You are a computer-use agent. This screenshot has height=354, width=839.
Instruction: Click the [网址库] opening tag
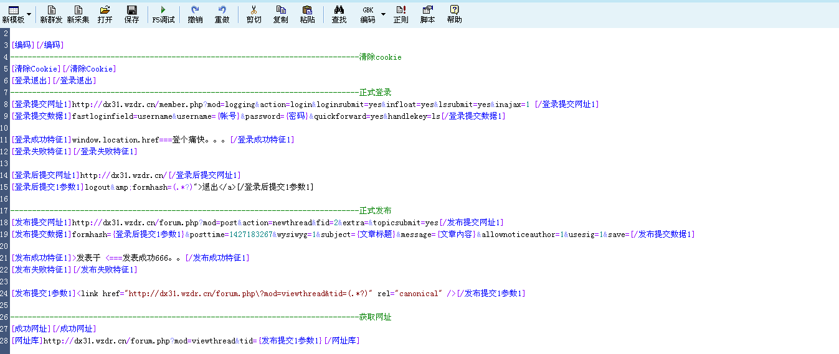click(x=27, y=341)
